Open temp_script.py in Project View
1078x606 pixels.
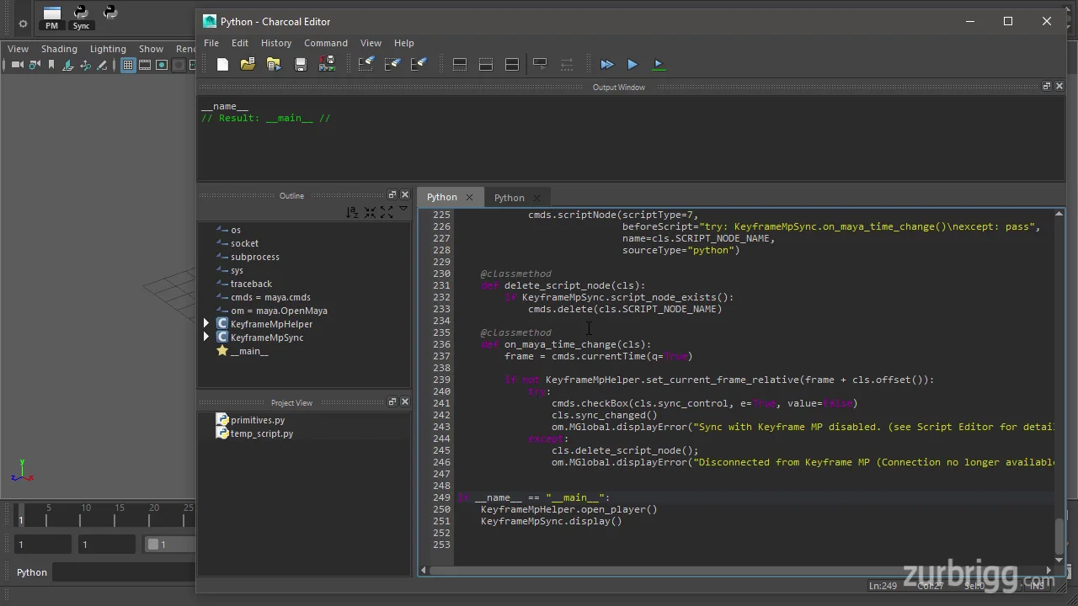pyautogui.click(x=261, y=433)
